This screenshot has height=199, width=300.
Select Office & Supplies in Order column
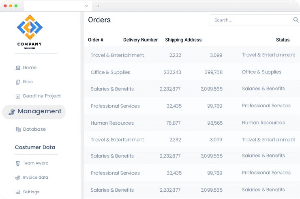(110, 72)
